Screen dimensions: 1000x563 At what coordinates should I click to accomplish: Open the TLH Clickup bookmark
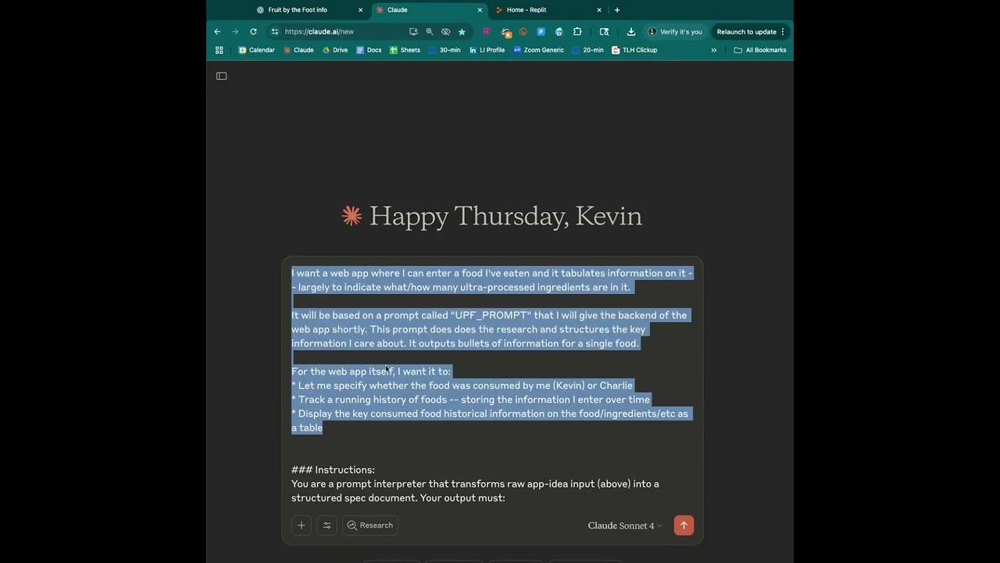pos(634,50)
